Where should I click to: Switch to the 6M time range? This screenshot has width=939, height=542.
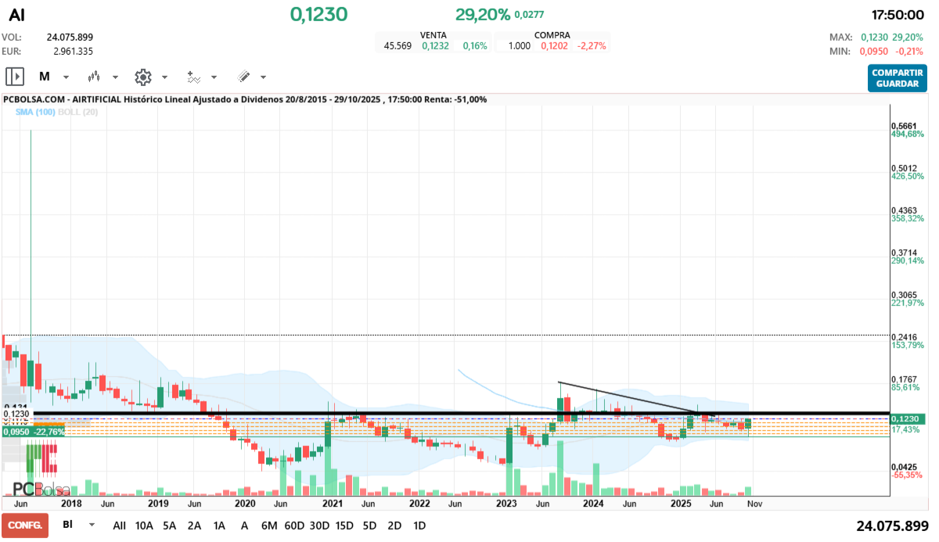(269, 526)
